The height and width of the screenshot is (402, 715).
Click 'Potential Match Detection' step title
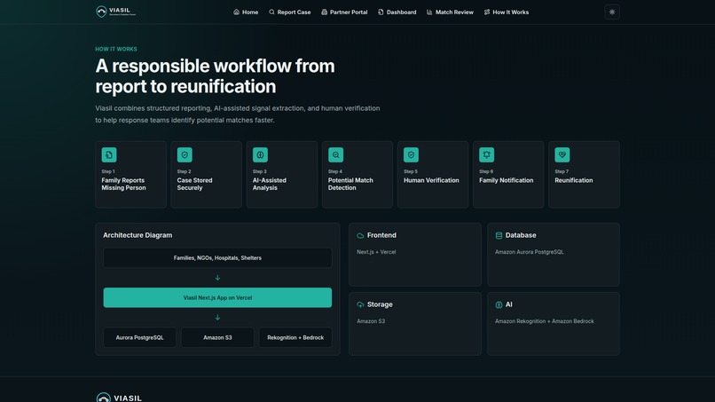pos(350,184)
